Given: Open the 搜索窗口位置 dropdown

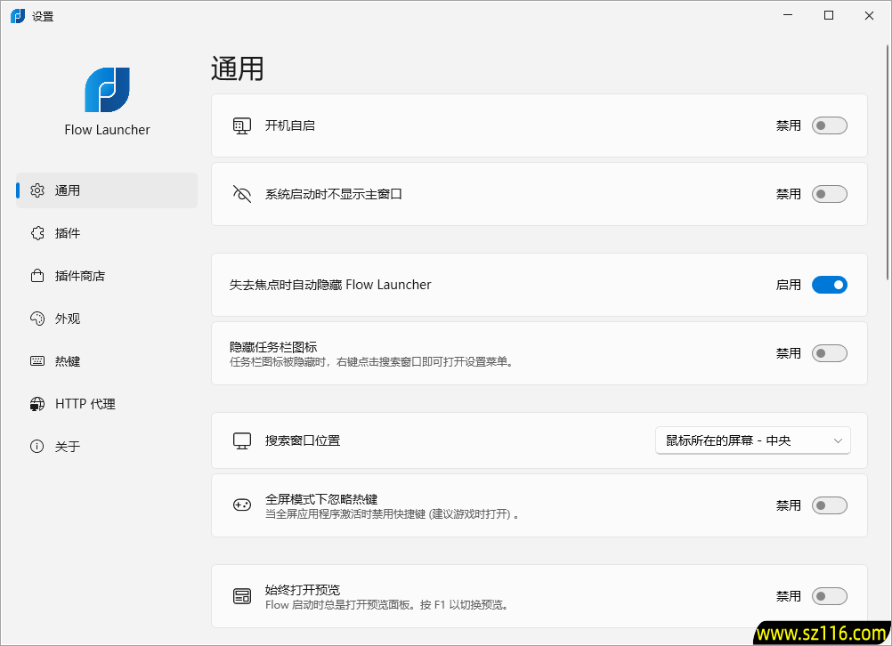Looking at the screenshot, I should (x=752, y=440).
